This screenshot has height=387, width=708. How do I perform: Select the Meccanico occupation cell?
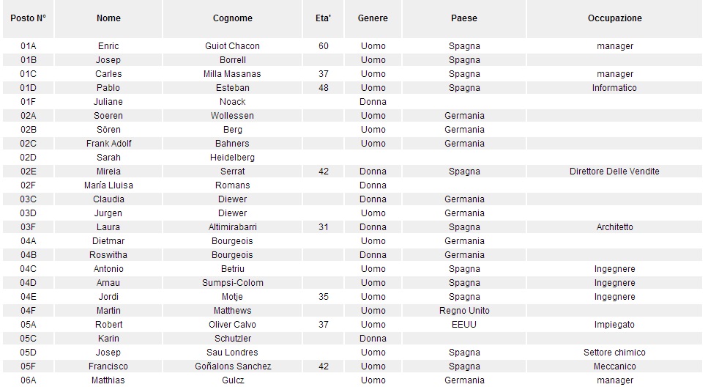tap(614, 366)
